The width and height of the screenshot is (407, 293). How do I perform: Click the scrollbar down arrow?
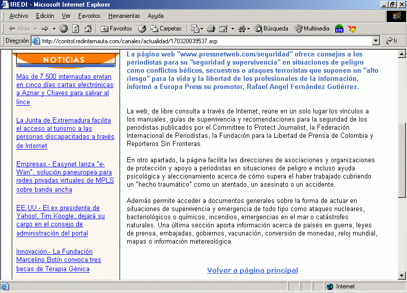point(401,276)
